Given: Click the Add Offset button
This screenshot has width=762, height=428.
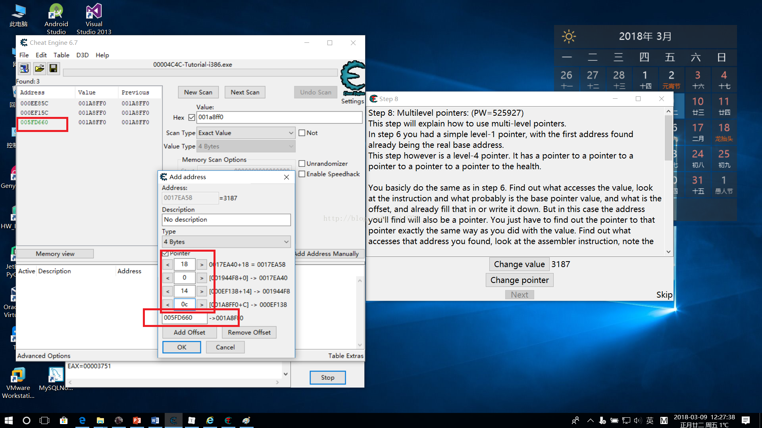Looking at the screenshot, I should [189, 332].
